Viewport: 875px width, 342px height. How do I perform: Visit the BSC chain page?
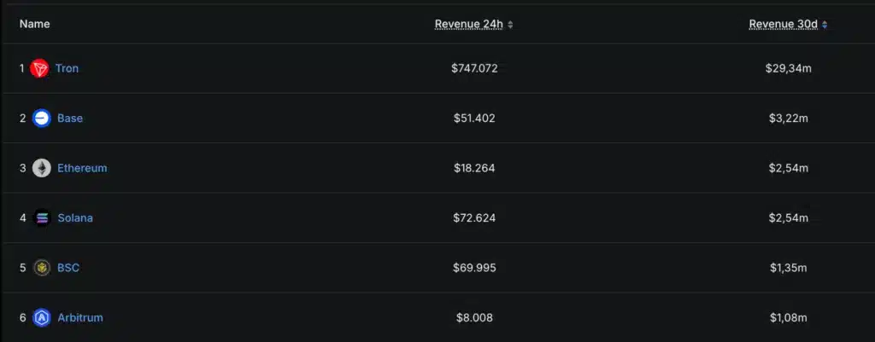68,268
